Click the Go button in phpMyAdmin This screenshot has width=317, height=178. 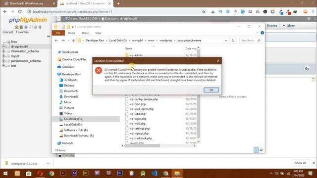coord(307,69)
